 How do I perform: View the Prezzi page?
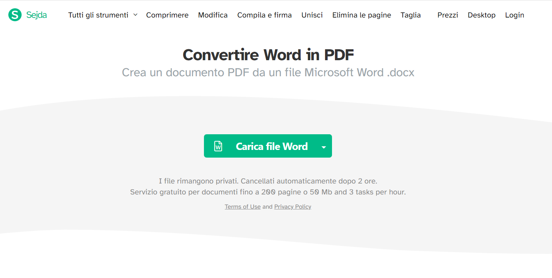[448, 15]
